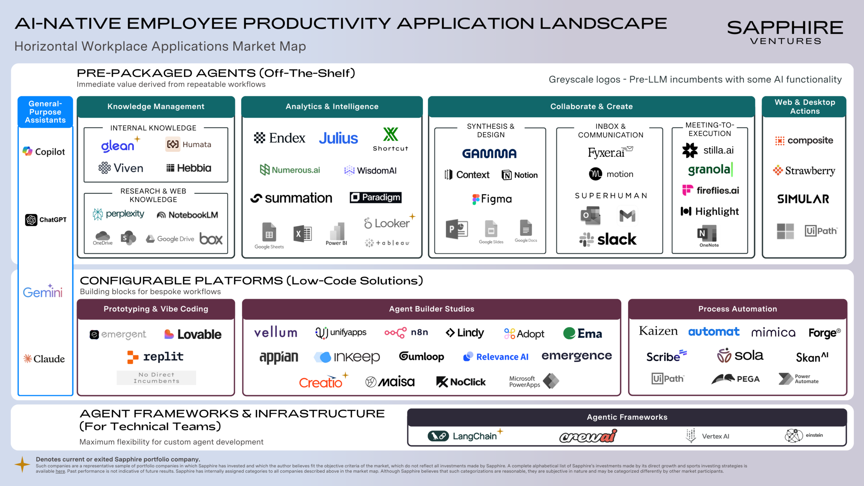Open the 'here' link in footnote
This screenshot has width=864, height=486.
click(60, 471)
